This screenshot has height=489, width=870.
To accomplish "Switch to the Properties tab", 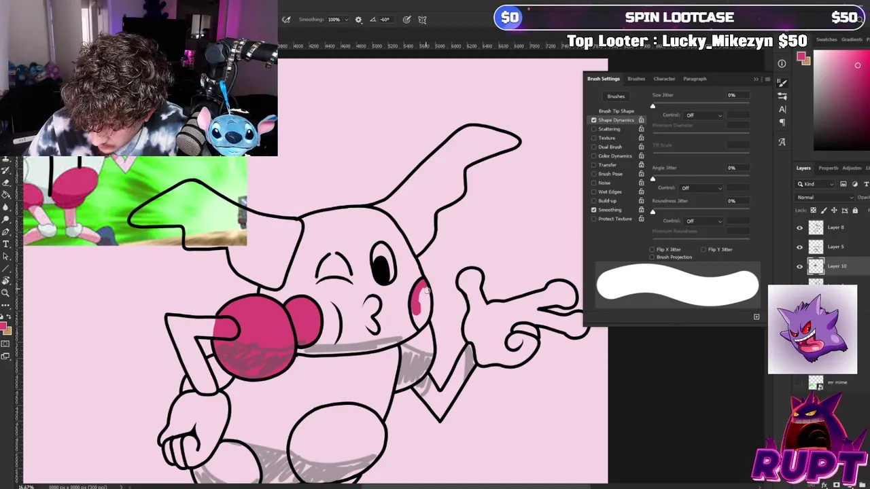I will pyautogui.click(x=828, y=168).
